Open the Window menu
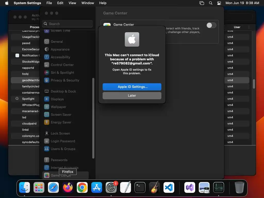Image resolution: width=264 pixels, height=198 pixels. (x=88, y=3)
